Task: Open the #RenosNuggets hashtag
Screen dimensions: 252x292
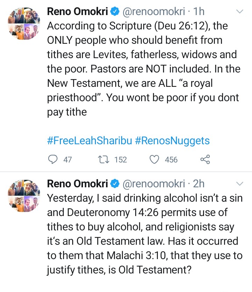Action: click(172, 141)
